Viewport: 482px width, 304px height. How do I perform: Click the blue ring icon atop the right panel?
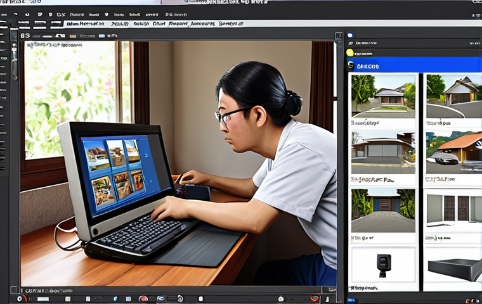(350, 35)
